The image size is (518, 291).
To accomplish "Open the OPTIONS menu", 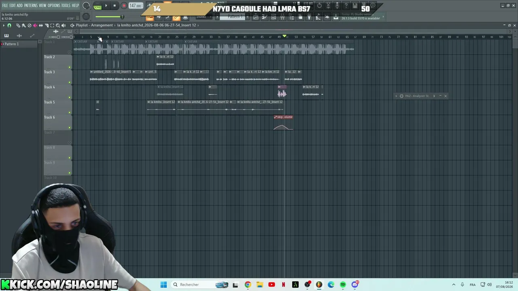I will [54, 6].
